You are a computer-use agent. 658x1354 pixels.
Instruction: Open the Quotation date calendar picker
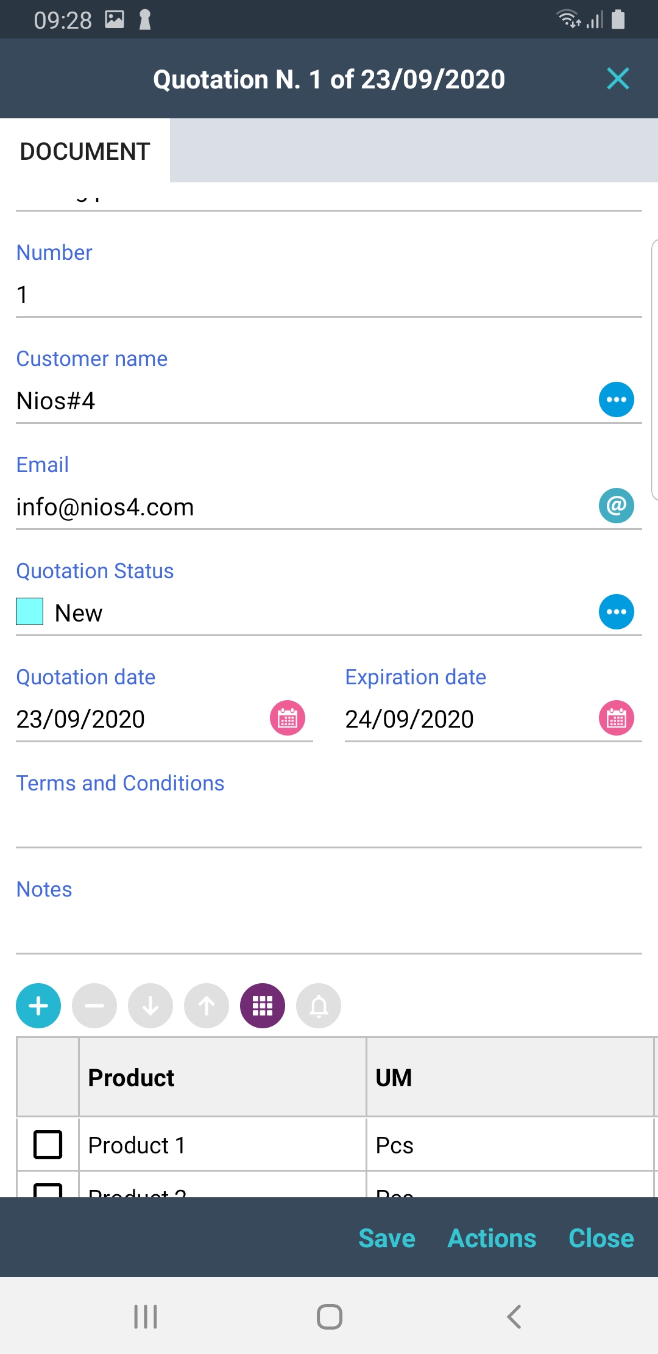tap(288, 718)
